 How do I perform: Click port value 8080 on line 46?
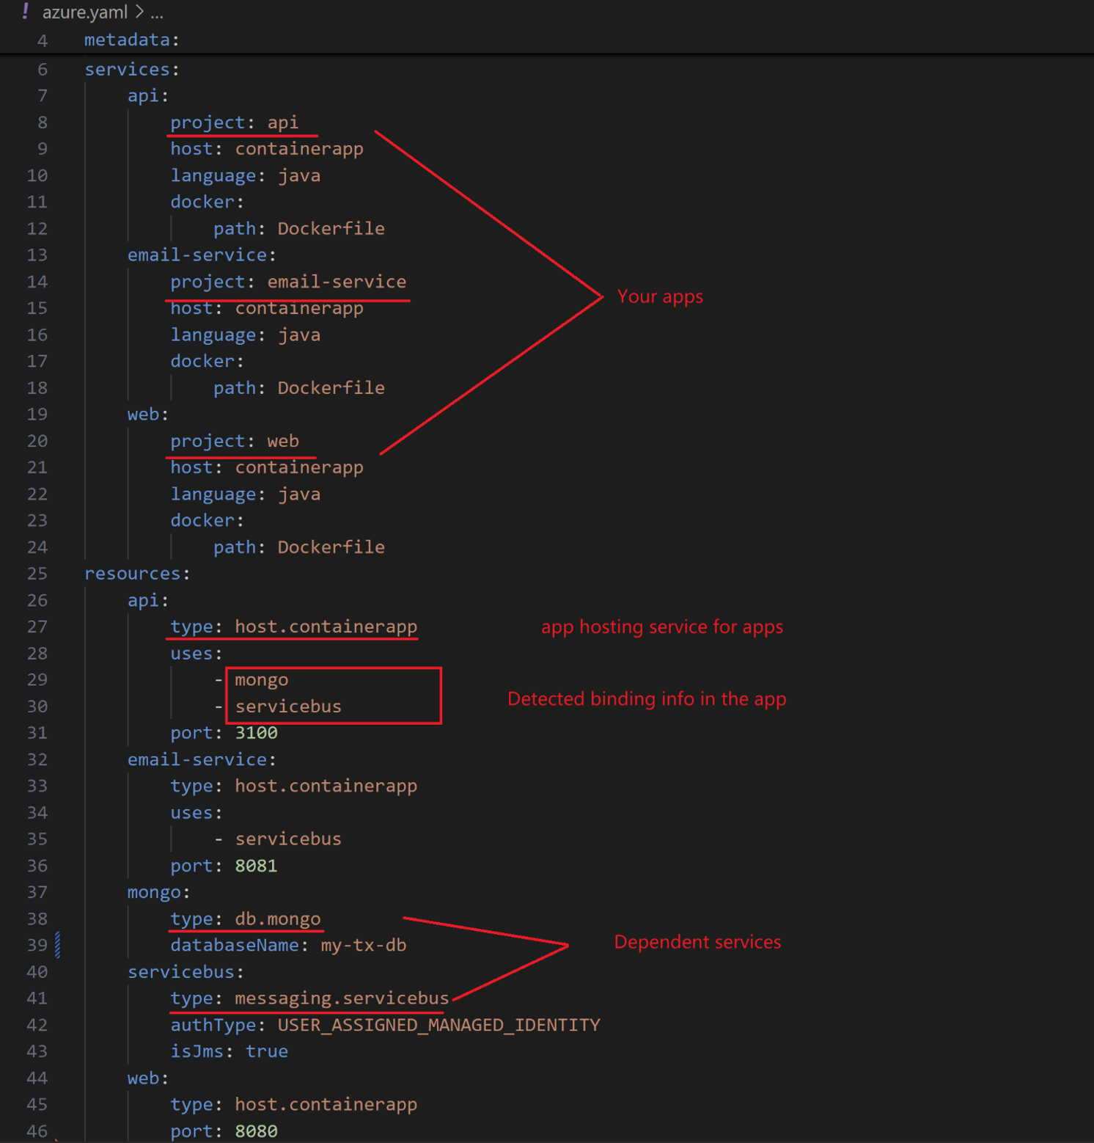tap(256, 1131)
